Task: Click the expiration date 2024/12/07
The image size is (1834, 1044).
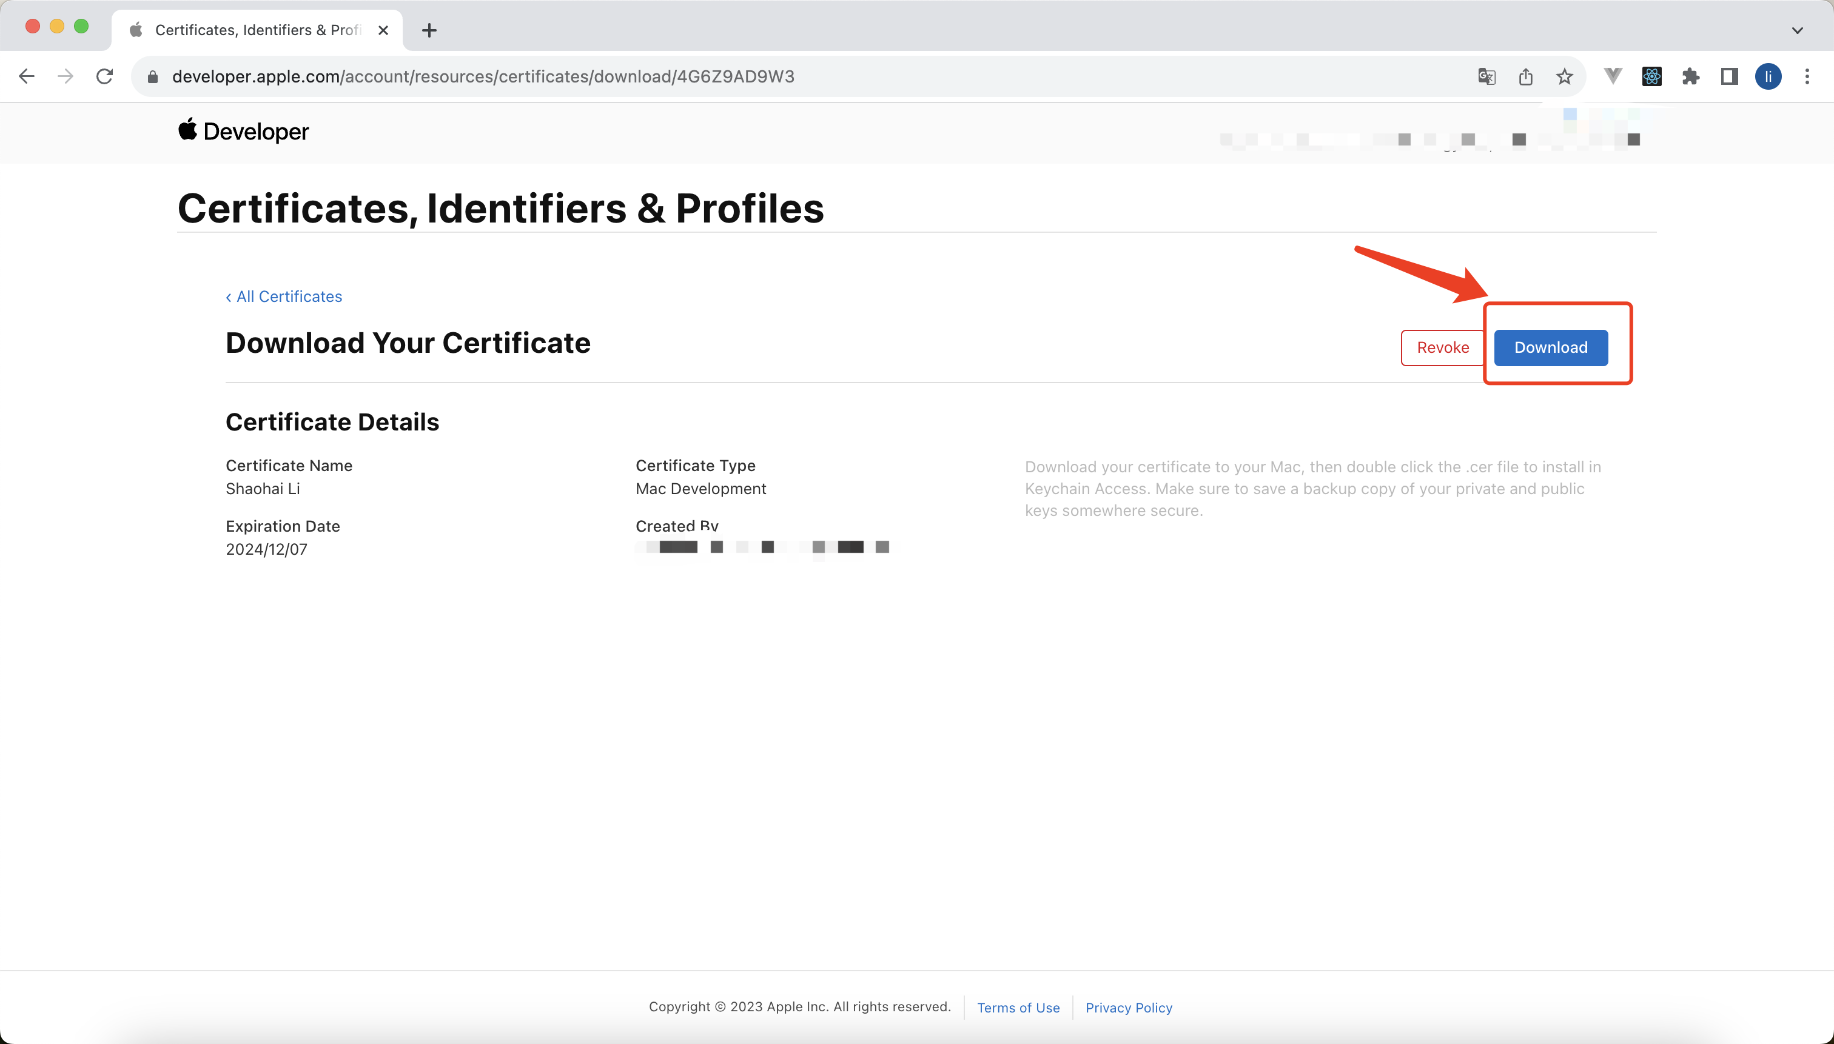Action: 266,549
